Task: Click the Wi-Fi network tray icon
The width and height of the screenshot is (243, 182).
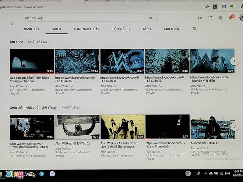Action: pos(221,174)
